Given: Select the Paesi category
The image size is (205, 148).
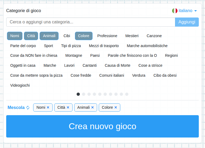Looking at the screenshot, I should 95,55.
